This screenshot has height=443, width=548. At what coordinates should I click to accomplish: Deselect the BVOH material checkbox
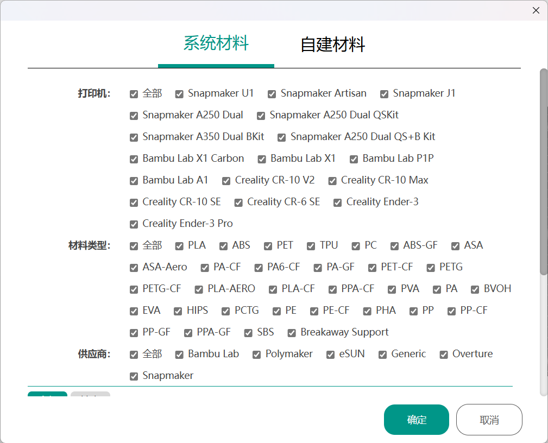pos(475,289)
